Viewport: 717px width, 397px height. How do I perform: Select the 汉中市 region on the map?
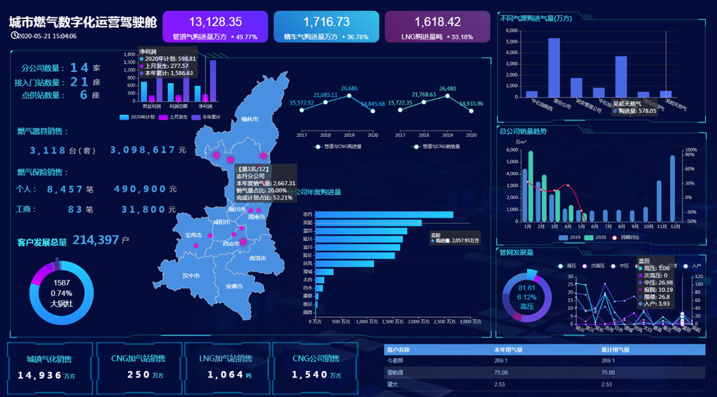click(x=191, y=275)
